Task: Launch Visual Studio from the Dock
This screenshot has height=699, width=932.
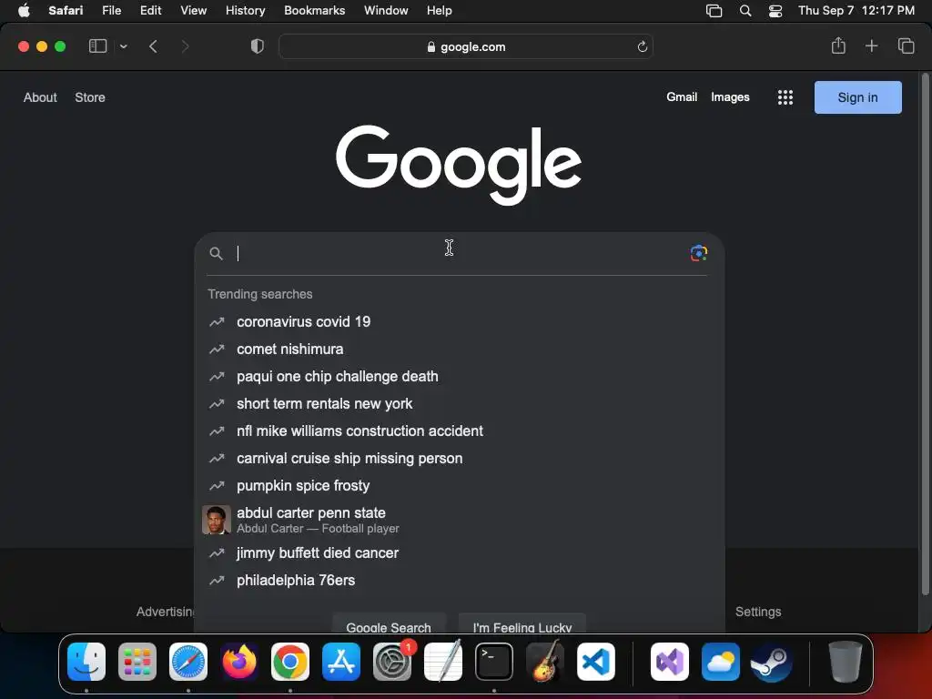Action: click(x=670, y=662)
